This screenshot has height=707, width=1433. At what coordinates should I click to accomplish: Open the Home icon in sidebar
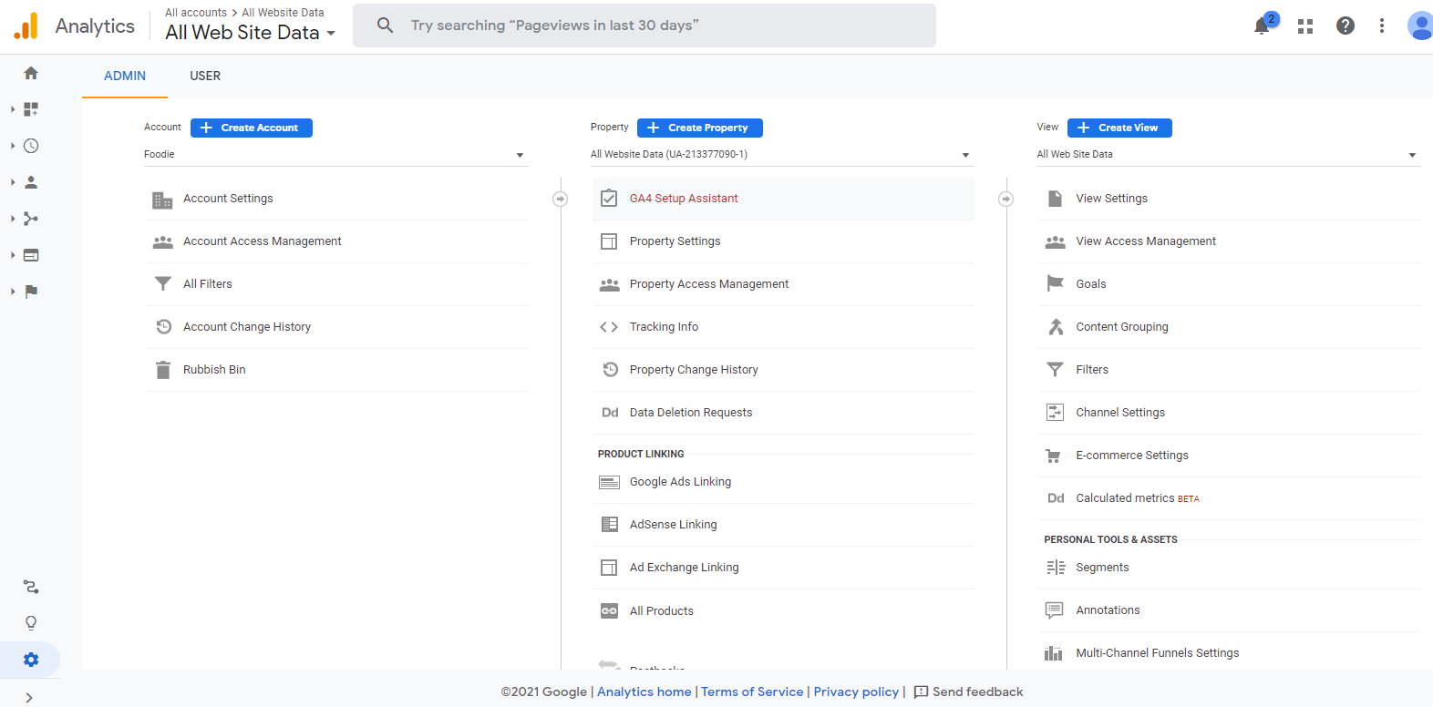pyautogui.click(x=31, y=73)
